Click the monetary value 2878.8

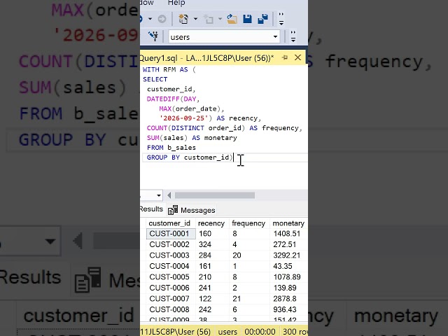tap(284, 299)
